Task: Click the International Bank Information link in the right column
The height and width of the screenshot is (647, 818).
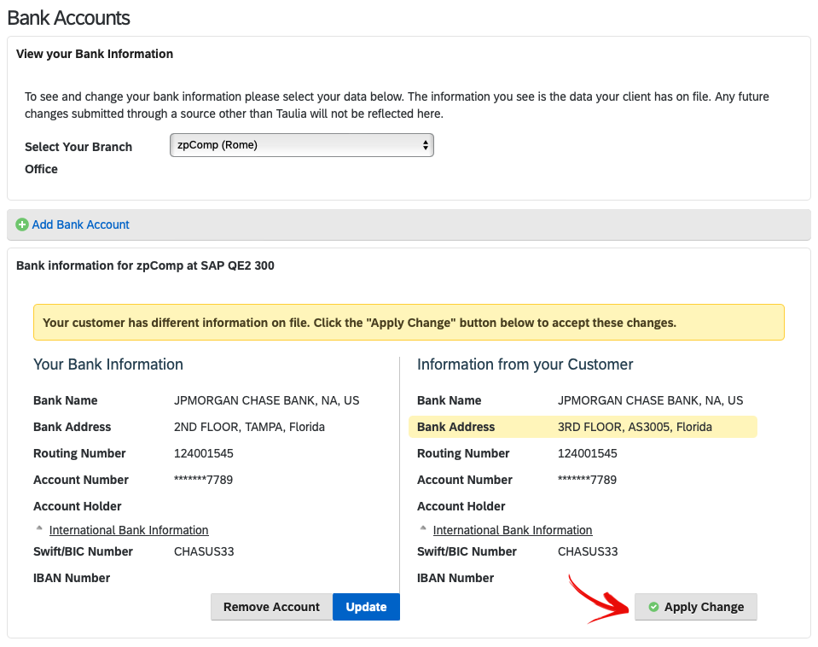Action: click(513, 530)
